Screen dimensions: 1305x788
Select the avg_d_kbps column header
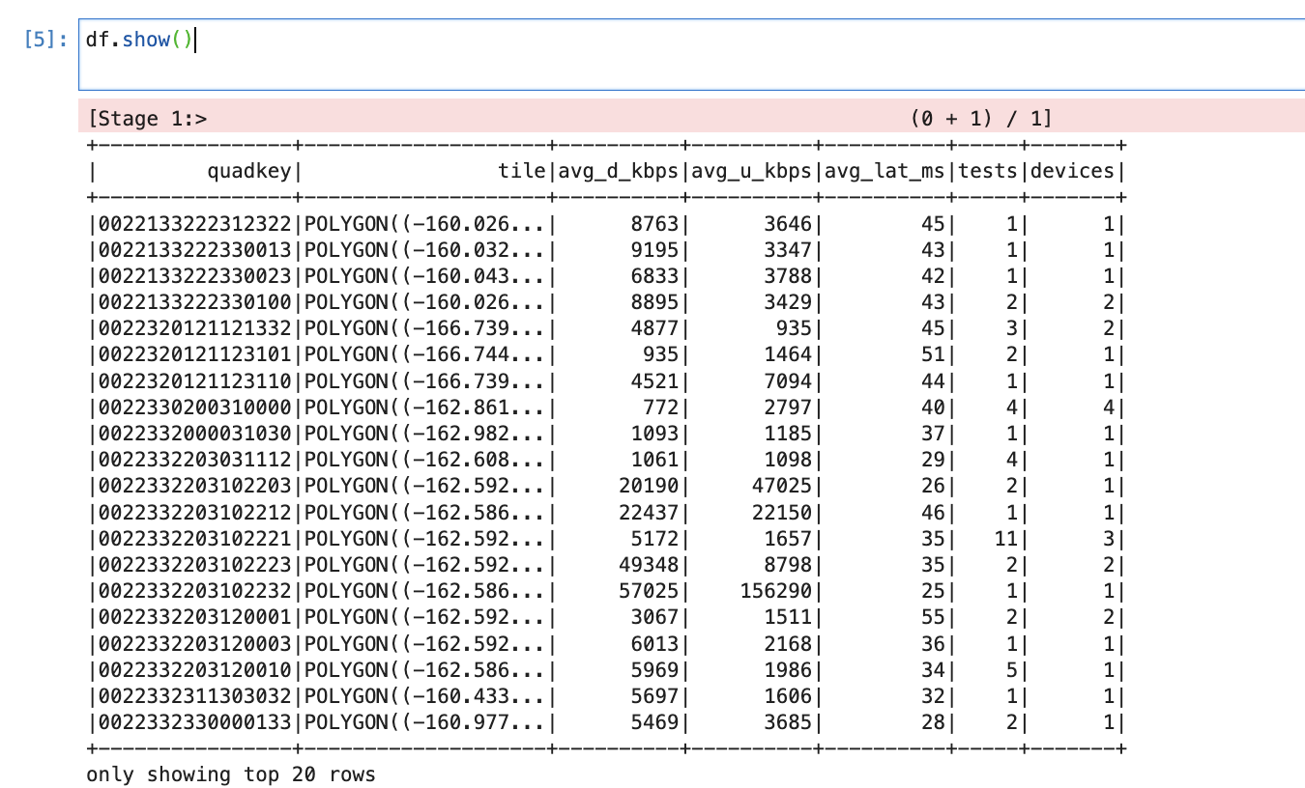point(621,171)
